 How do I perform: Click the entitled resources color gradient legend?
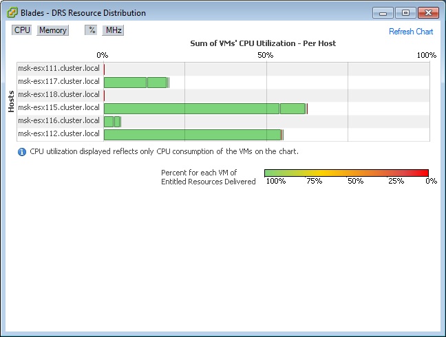pyautogui.click(x=346, y=173)
